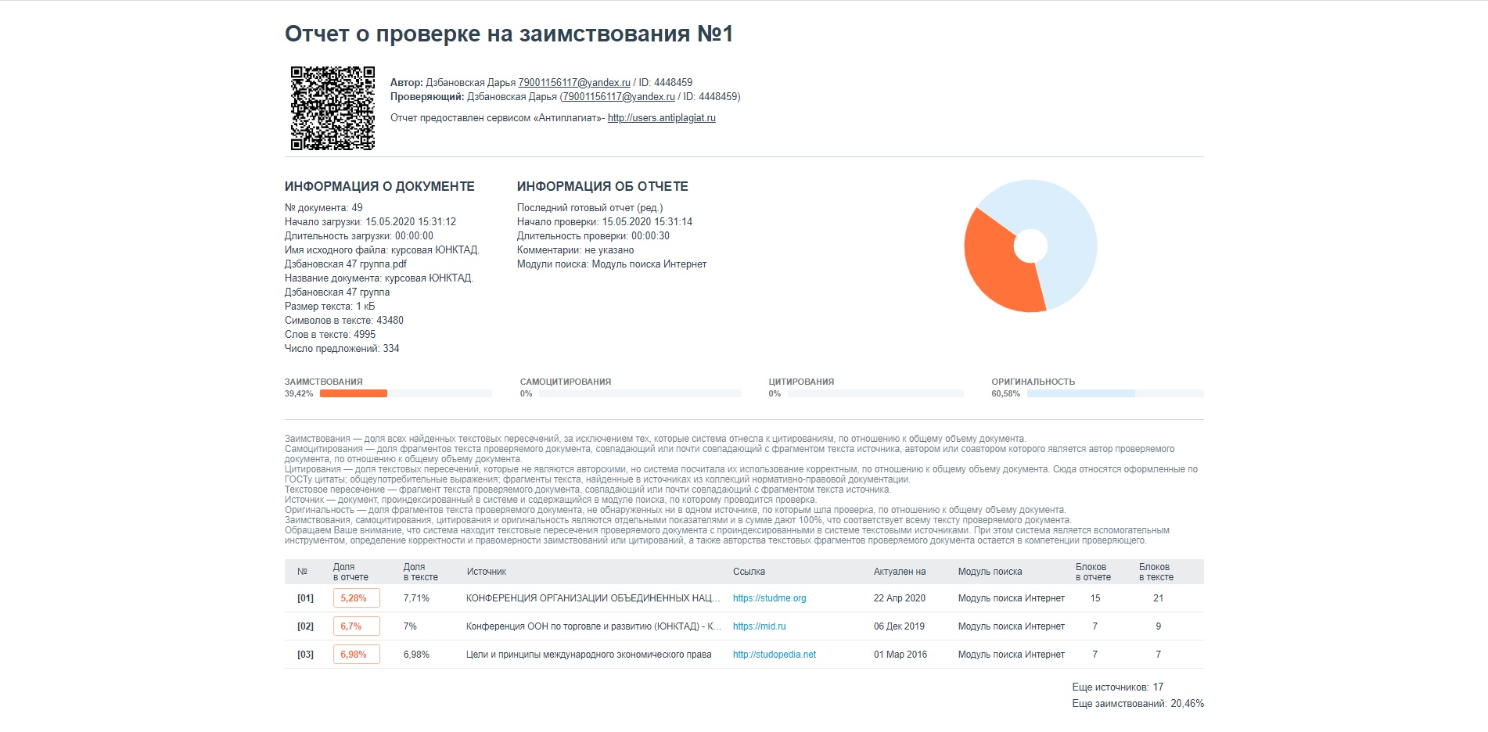Click the Актуален на column header
Viewport: 1488px width, 732px height.
coord(900,572)
